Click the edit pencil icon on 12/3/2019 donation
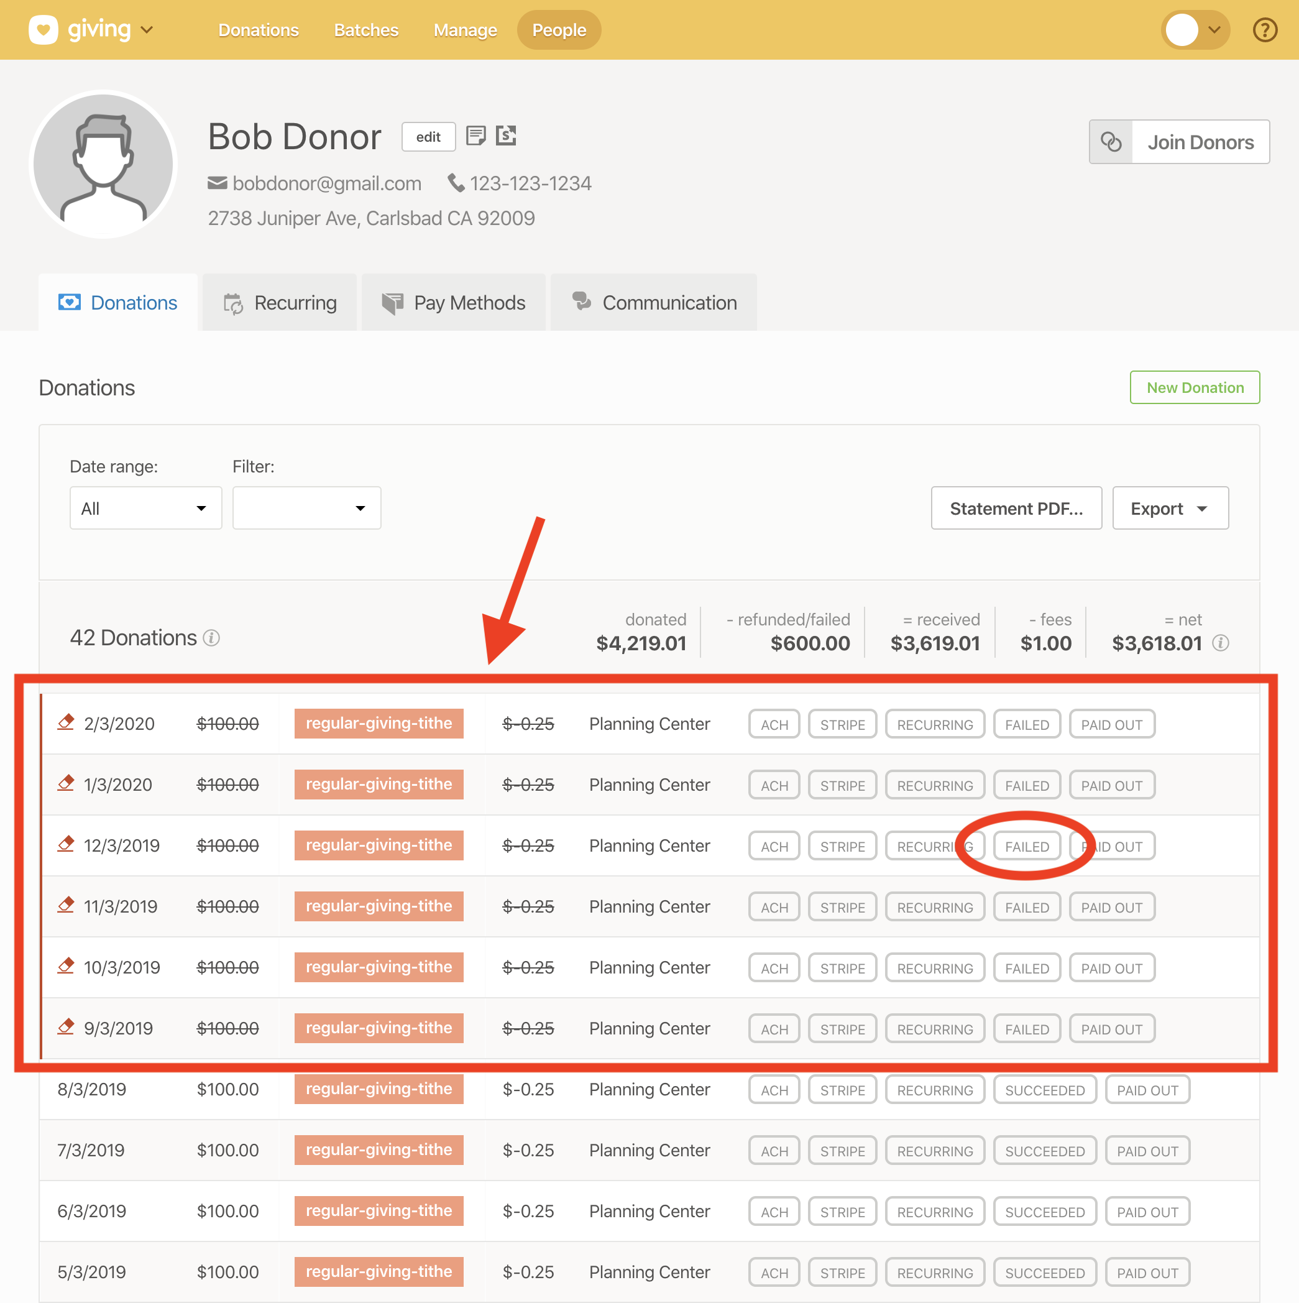This screenshot has width=1299, height=1303. click(x=65, y=844)
